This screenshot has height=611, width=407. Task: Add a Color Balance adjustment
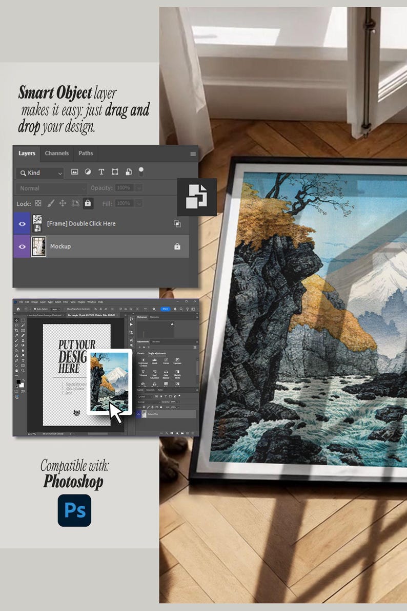point(166,374)
